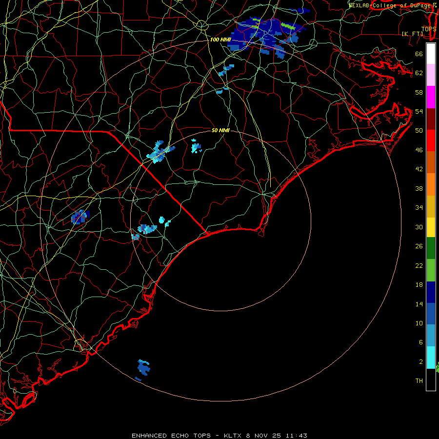Click the light blue legend band
The width and height of the screenshot is (439, 439).
431,336
